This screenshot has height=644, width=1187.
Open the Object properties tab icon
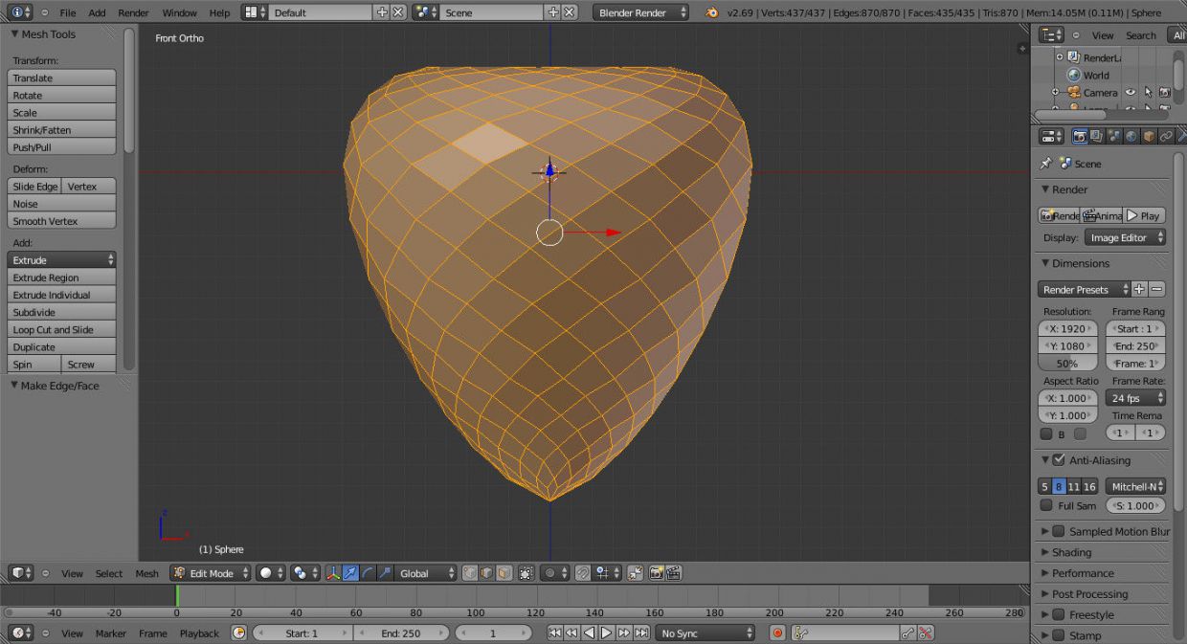[x=1149, y=137]
